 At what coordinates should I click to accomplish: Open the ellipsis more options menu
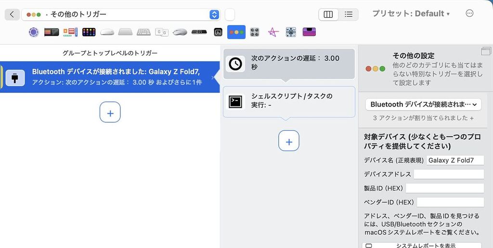pos(470,13)
